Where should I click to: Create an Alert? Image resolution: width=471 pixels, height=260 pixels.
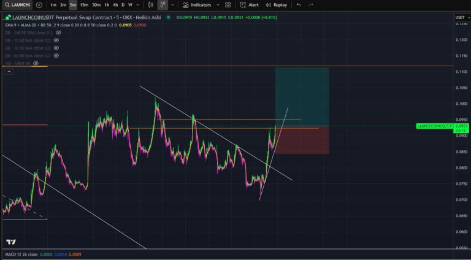point(249,5)
